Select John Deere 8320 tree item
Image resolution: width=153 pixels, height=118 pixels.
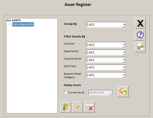point(23,24)
